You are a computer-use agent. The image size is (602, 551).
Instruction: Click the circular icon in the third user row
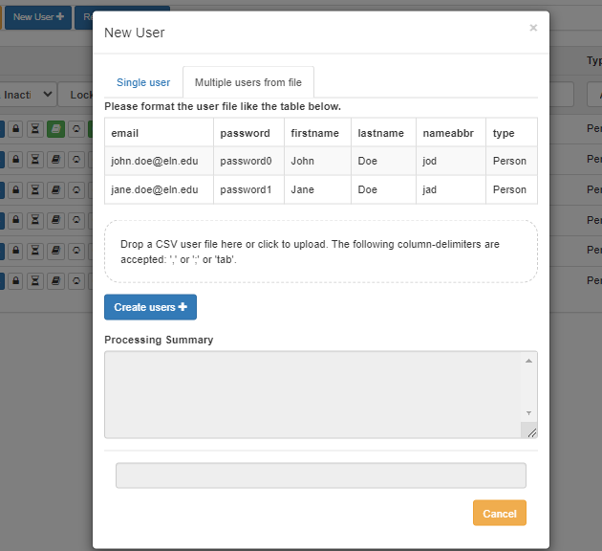pos(76,189)
